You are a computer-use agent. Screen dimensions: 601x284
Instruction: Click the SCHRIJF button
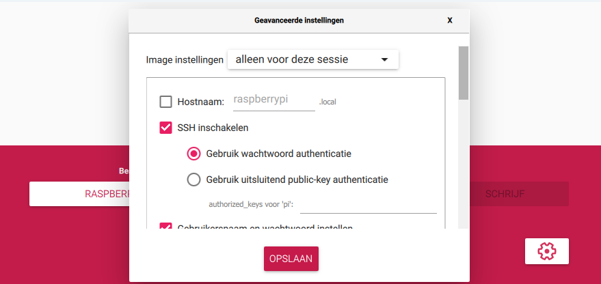[505, 194]
